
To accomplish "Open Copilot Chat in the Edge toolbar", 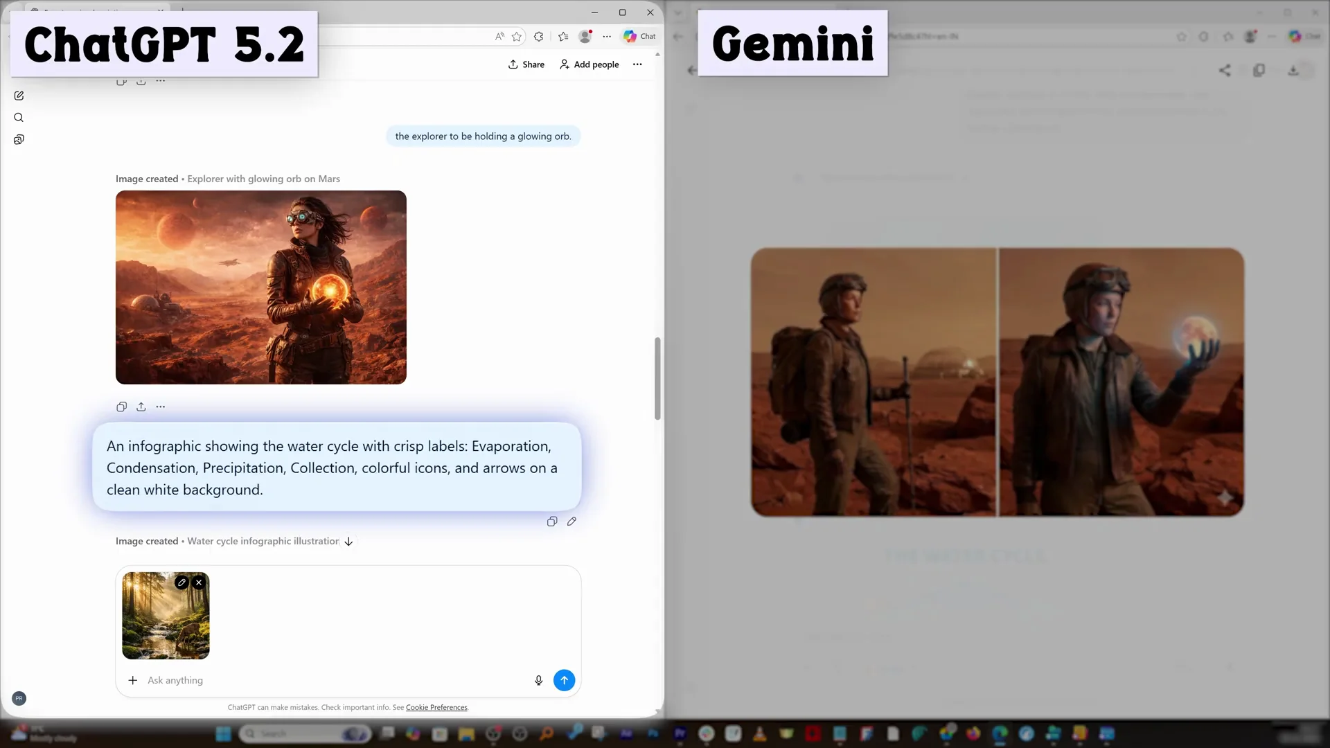I will point(637,36).
